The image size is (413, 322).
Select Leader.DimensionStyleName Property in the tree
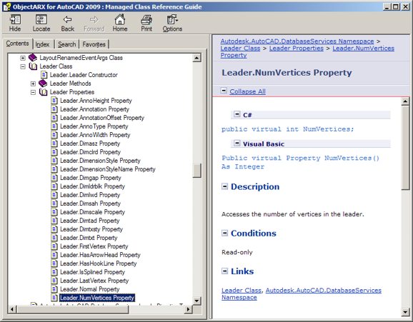pyautogui.click(x=108, y=169)
